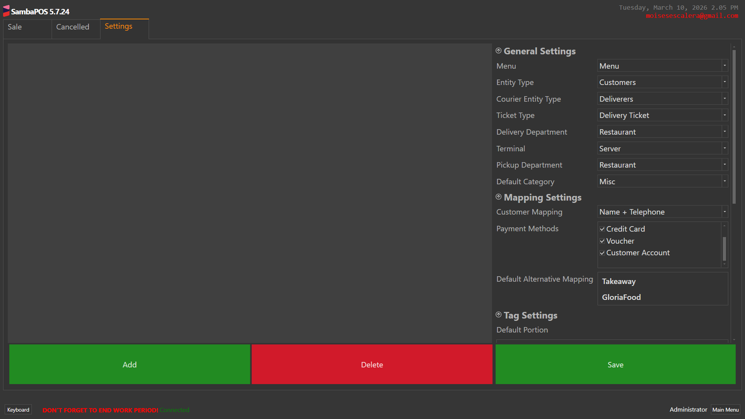Screen dimensions: 745x419
Task: Click the SambaPOS logo icon
Action: [6, 11]
